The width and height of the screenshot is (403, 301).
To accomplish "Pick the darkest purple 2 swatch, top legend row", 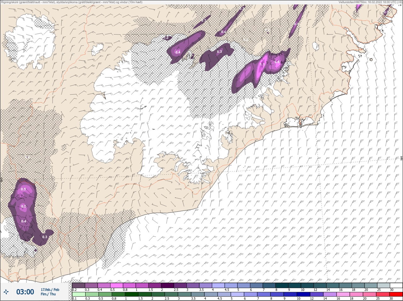I will click(167, 286).
